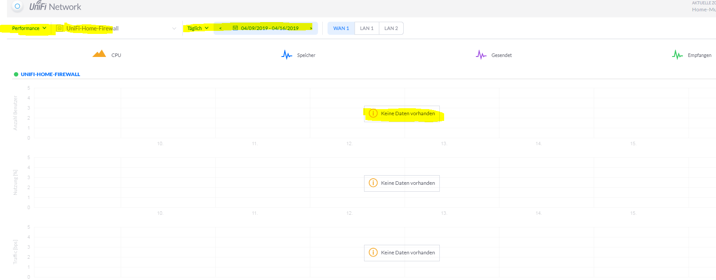716x280 pixels.
Task: Open the Performance dropdown
Action: click(29, 28)
